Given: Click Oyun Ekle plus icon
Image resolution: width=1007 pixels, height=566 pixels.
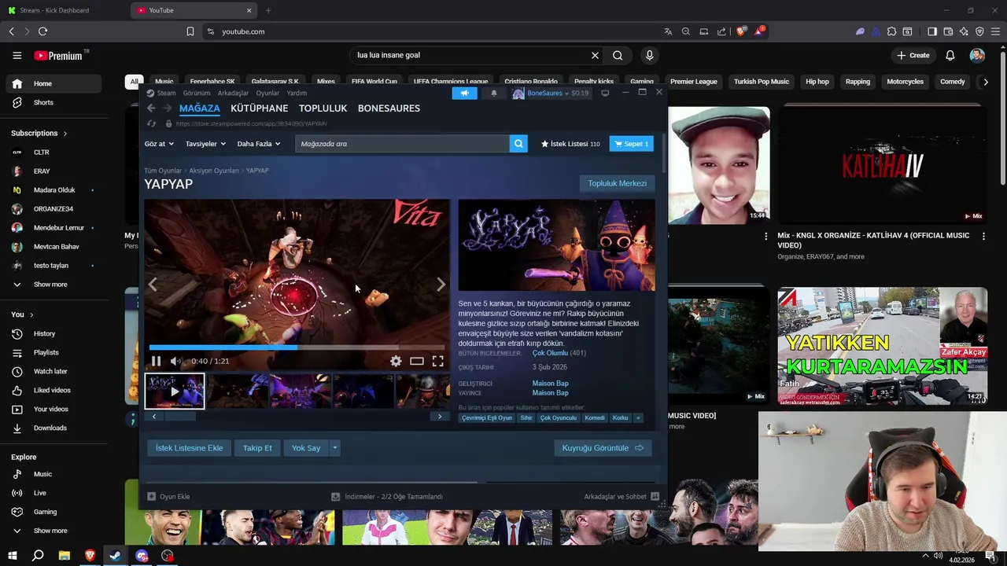Looking at the screenshot, I should click(152, 497).
